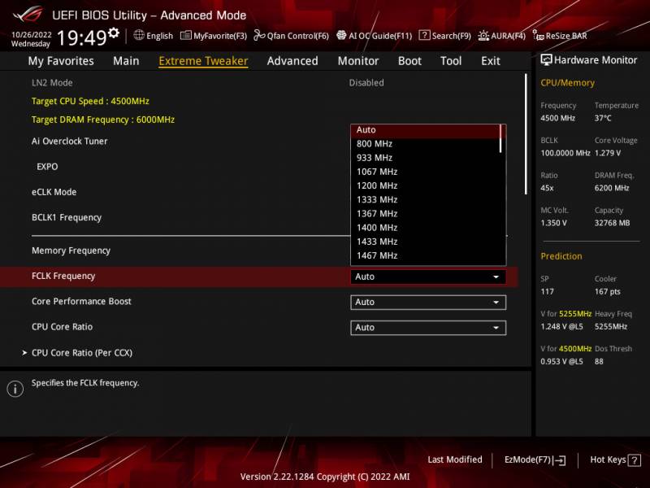Click the AI OC Guide brain icon
Screen dimensions: 650x488
click(x=341, y=35)
